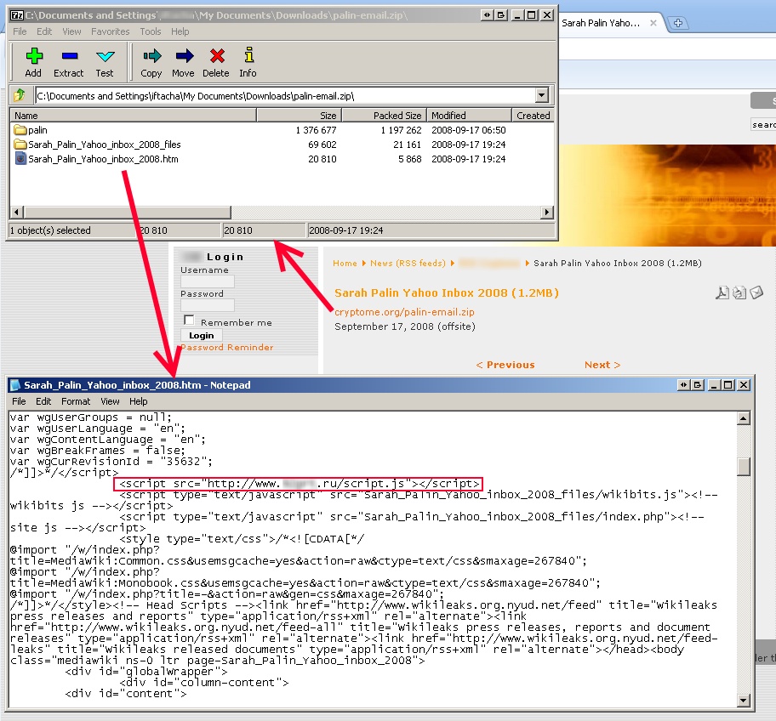Open the Format menu in Notepad
Viewport: 776px width, 721px height.
75,401
